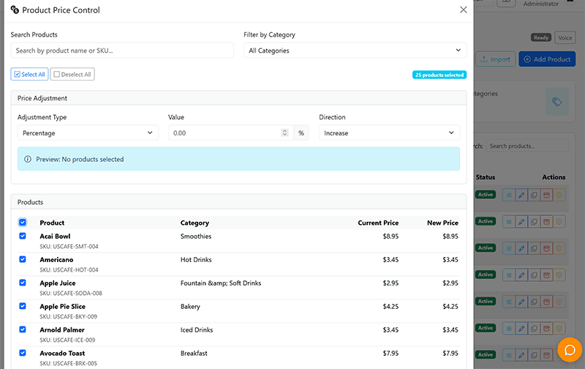This screenshot has width=585, height=369.
Task: Click the percent sign addon beside Value
Action: [301, 133]
